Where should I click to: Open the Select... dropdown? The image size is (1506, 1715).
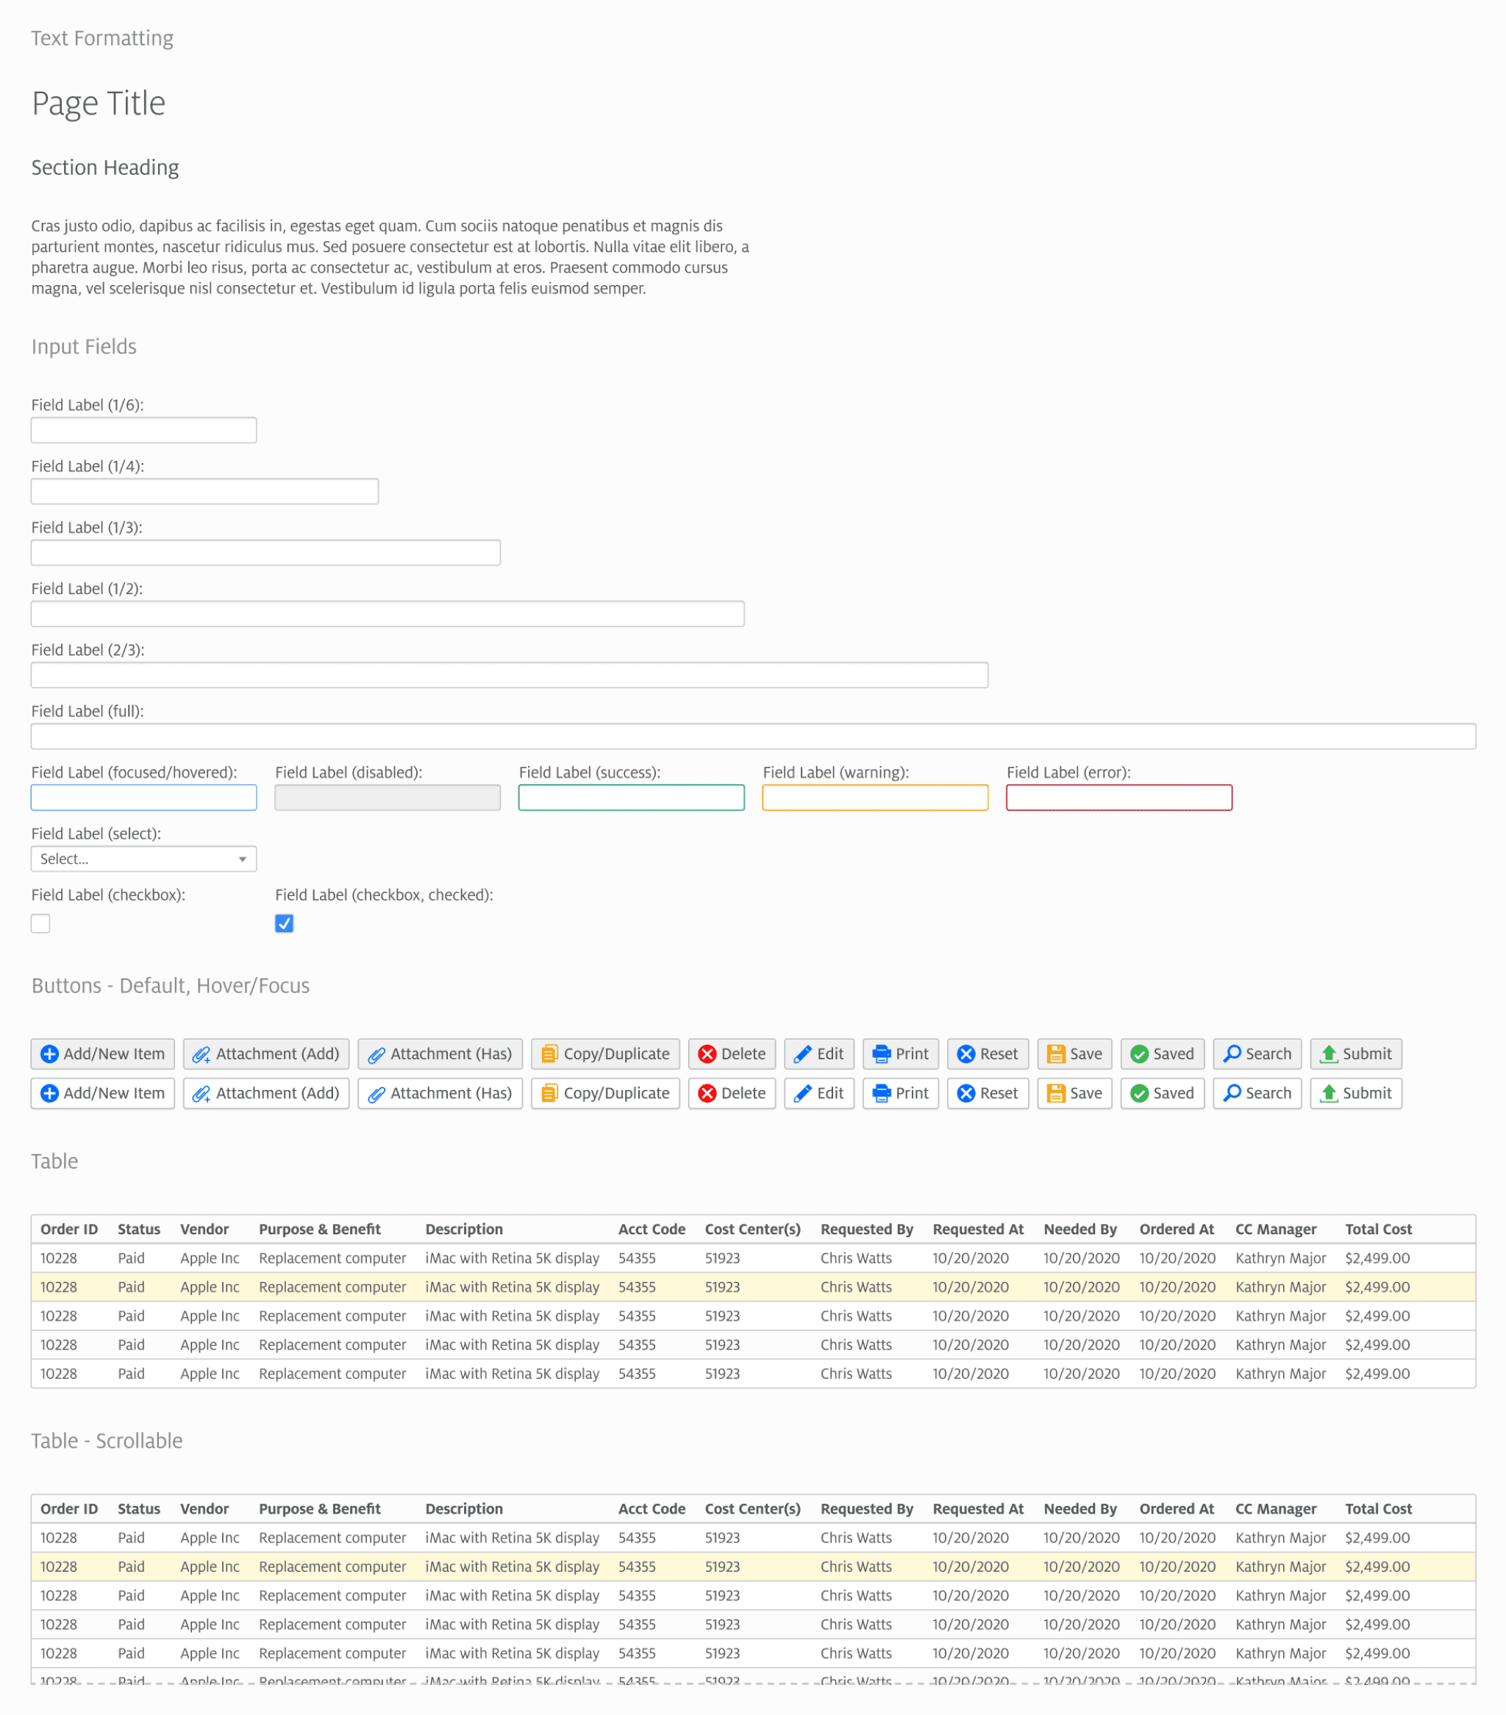point(135,859)
